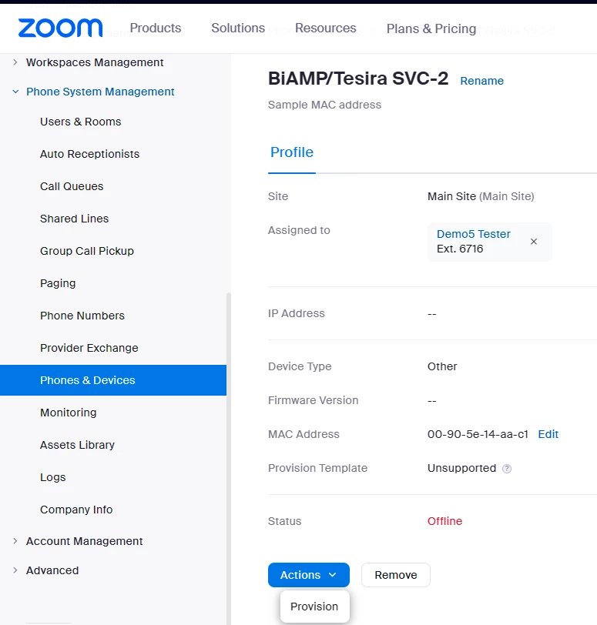The width and height of the screenshot is (597, 625).
Task: Click the Provision Template help icon
Action: coord(507,469)
